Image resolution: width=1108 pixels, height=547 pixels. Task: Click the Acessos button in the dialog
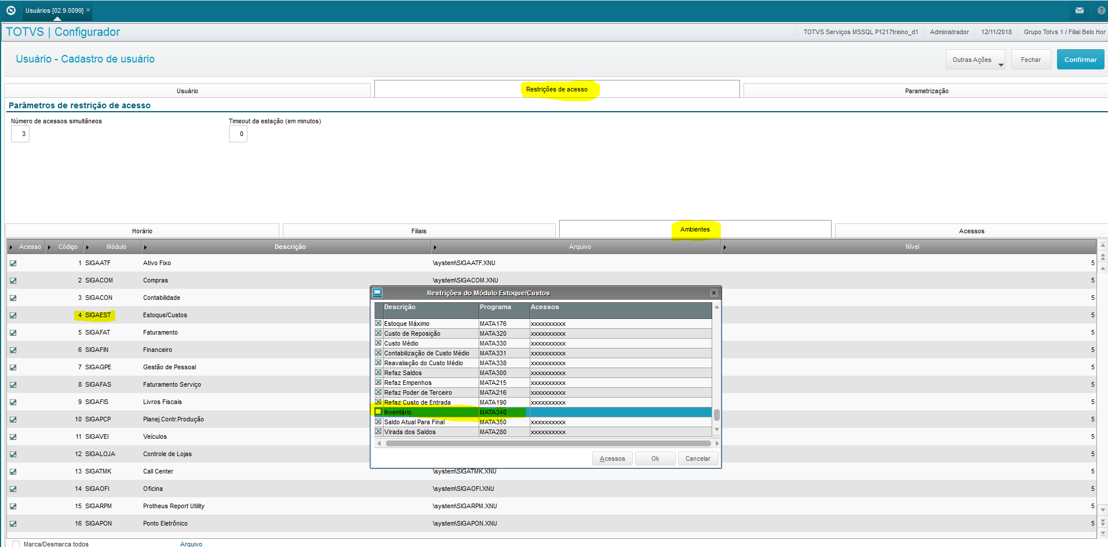tap(612, 458)
